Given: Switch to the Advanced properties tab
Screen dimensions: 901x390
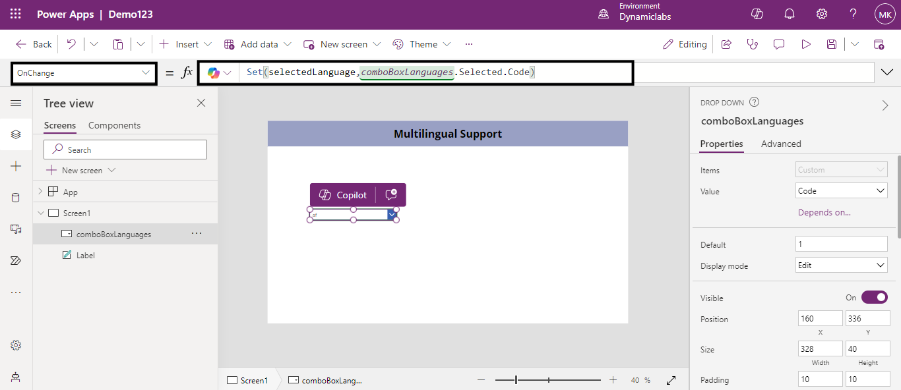Looking at the screenshot, I should pyautogui.click(x=781, y=144).
